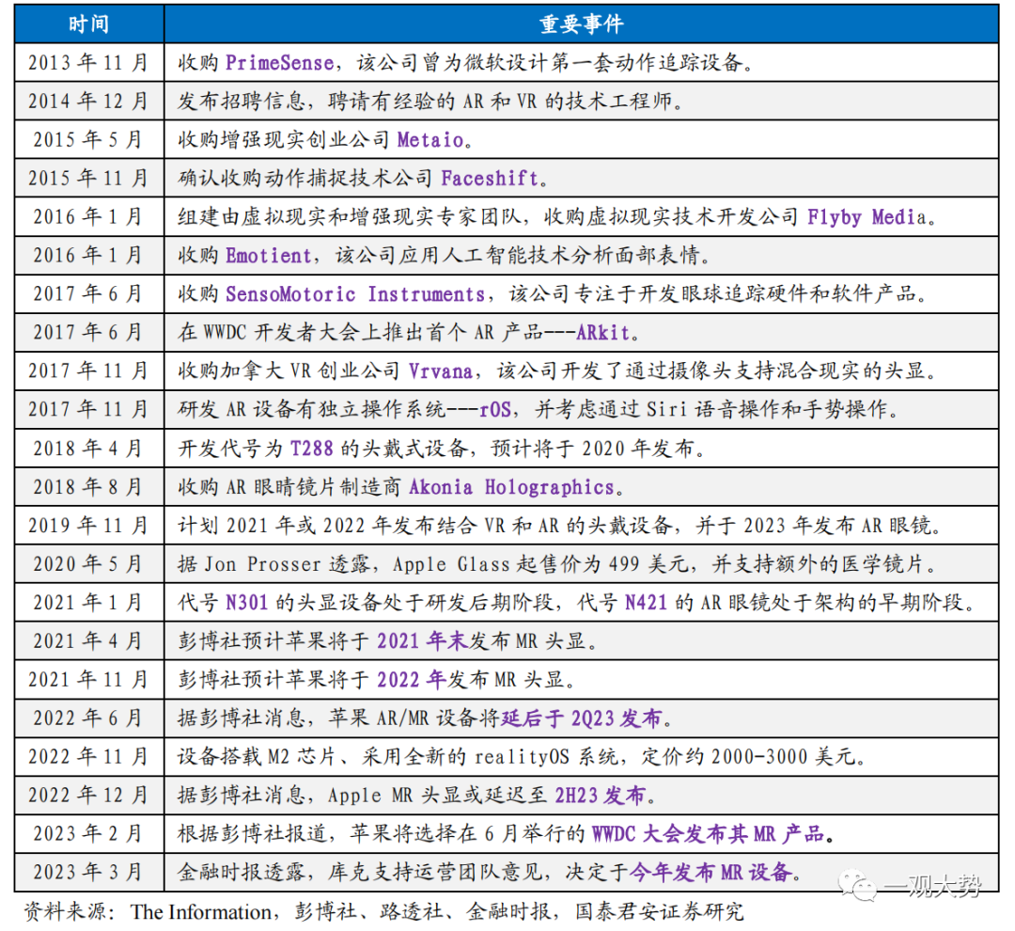The height and width of the screenshot is (931, 1015).
Task: Click the purple Metaio company name
Action: coord(430,139)
